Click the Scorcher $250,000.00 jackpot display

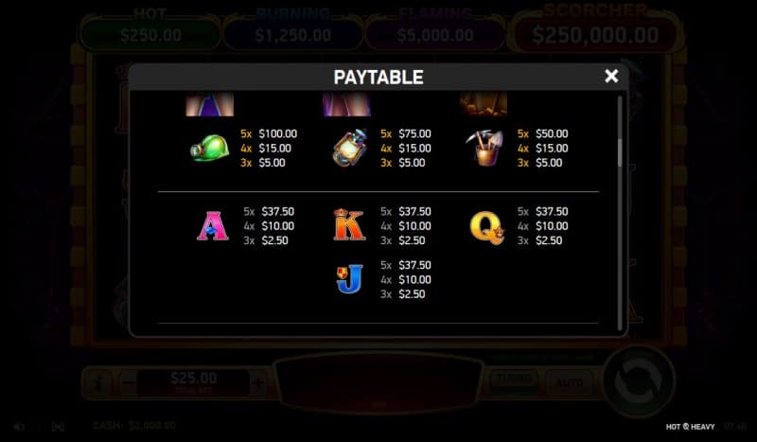pyautogui.click(x=595, y=35)
